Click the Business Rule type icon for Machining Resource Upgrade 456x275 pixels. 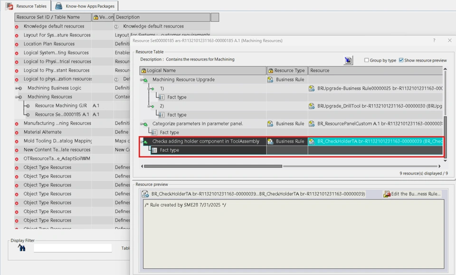[x=270, y=80]
